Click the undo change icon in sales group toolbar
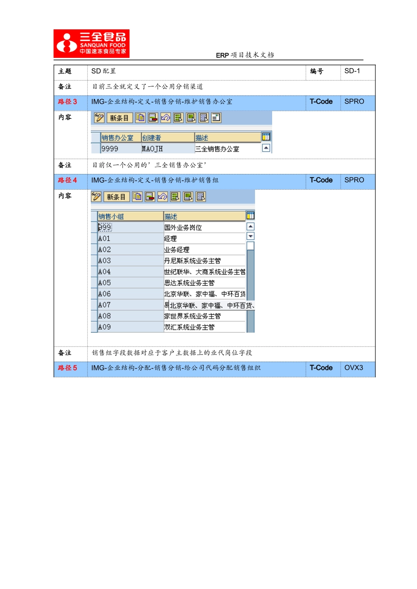The image size is (417, 589). pos(162,197)
